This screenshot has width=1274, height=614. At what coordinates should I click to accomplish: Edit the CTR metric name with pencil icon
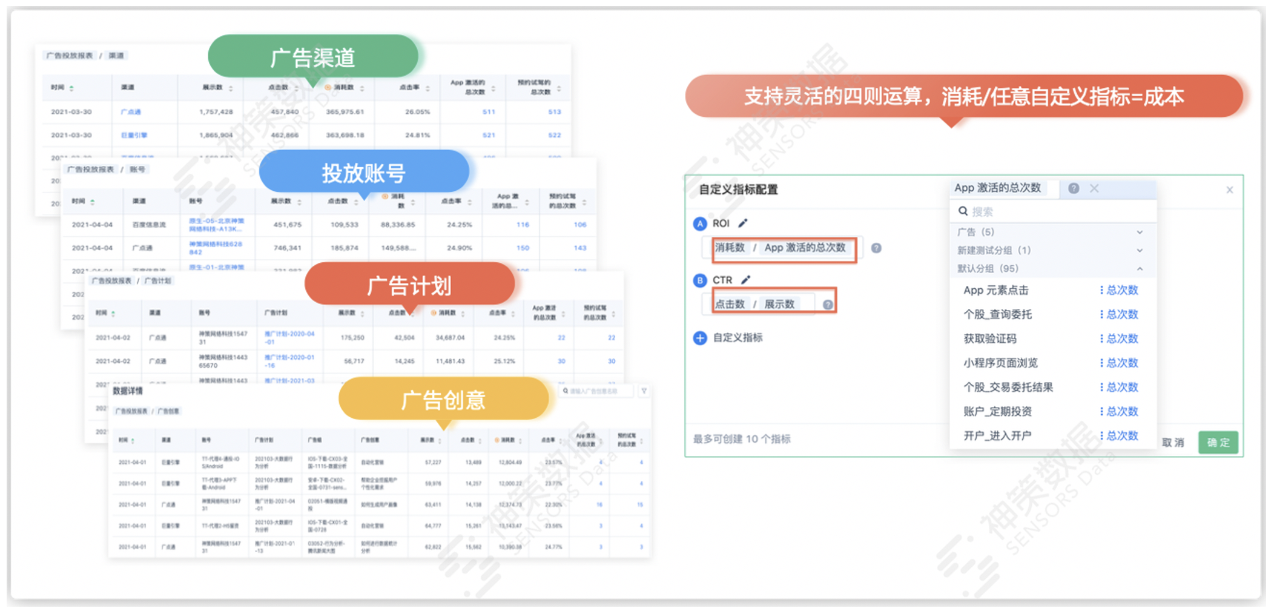pyautogui.click(x=745, y=280)
